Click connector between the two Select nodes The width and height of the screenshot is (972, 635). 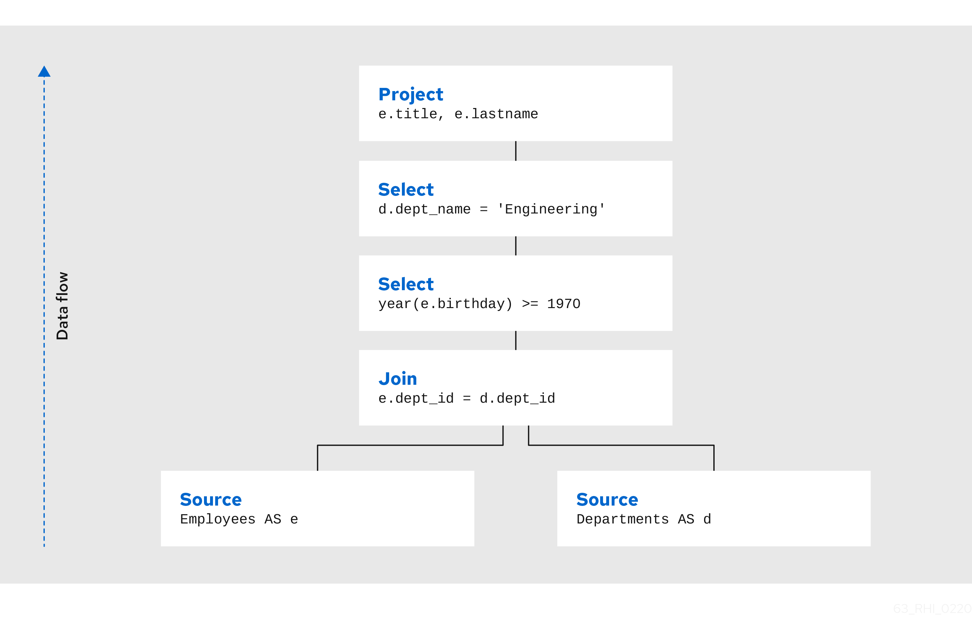point(516,246)
